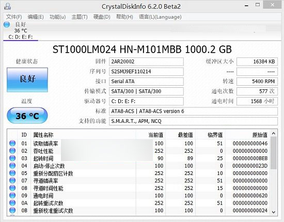Click raw value 00000000023D
The height and width of the screenshot is (222, 284).
pyautogui.click(x=250, y=166)
